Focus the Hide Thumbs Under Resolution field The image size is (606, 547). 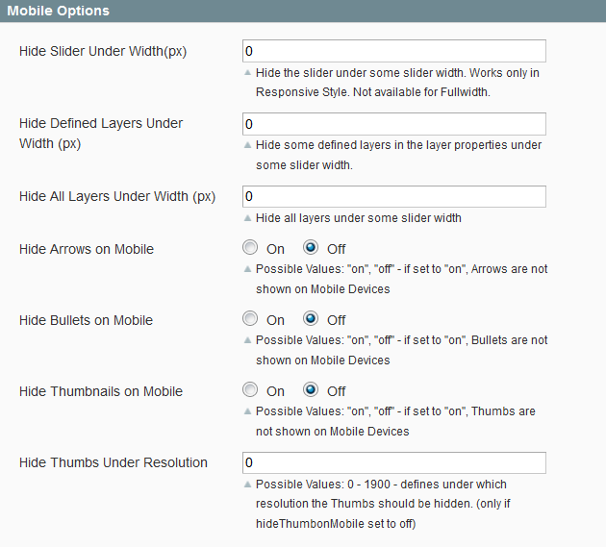point(394,462)
